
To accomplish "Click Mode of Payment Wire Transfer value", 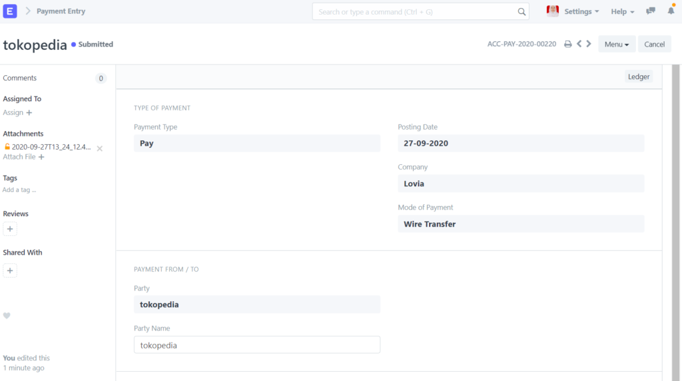I will click(x=521, y=224).
